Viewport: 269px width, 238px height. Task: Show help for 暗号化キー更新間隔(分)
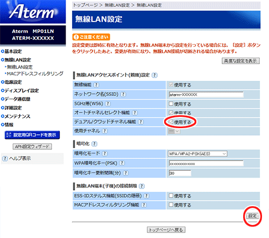(x=126, y=173)
